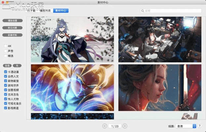Uncheck the 自然人文 category
Screen dimensions: 206x132
[x=6, y=76]
